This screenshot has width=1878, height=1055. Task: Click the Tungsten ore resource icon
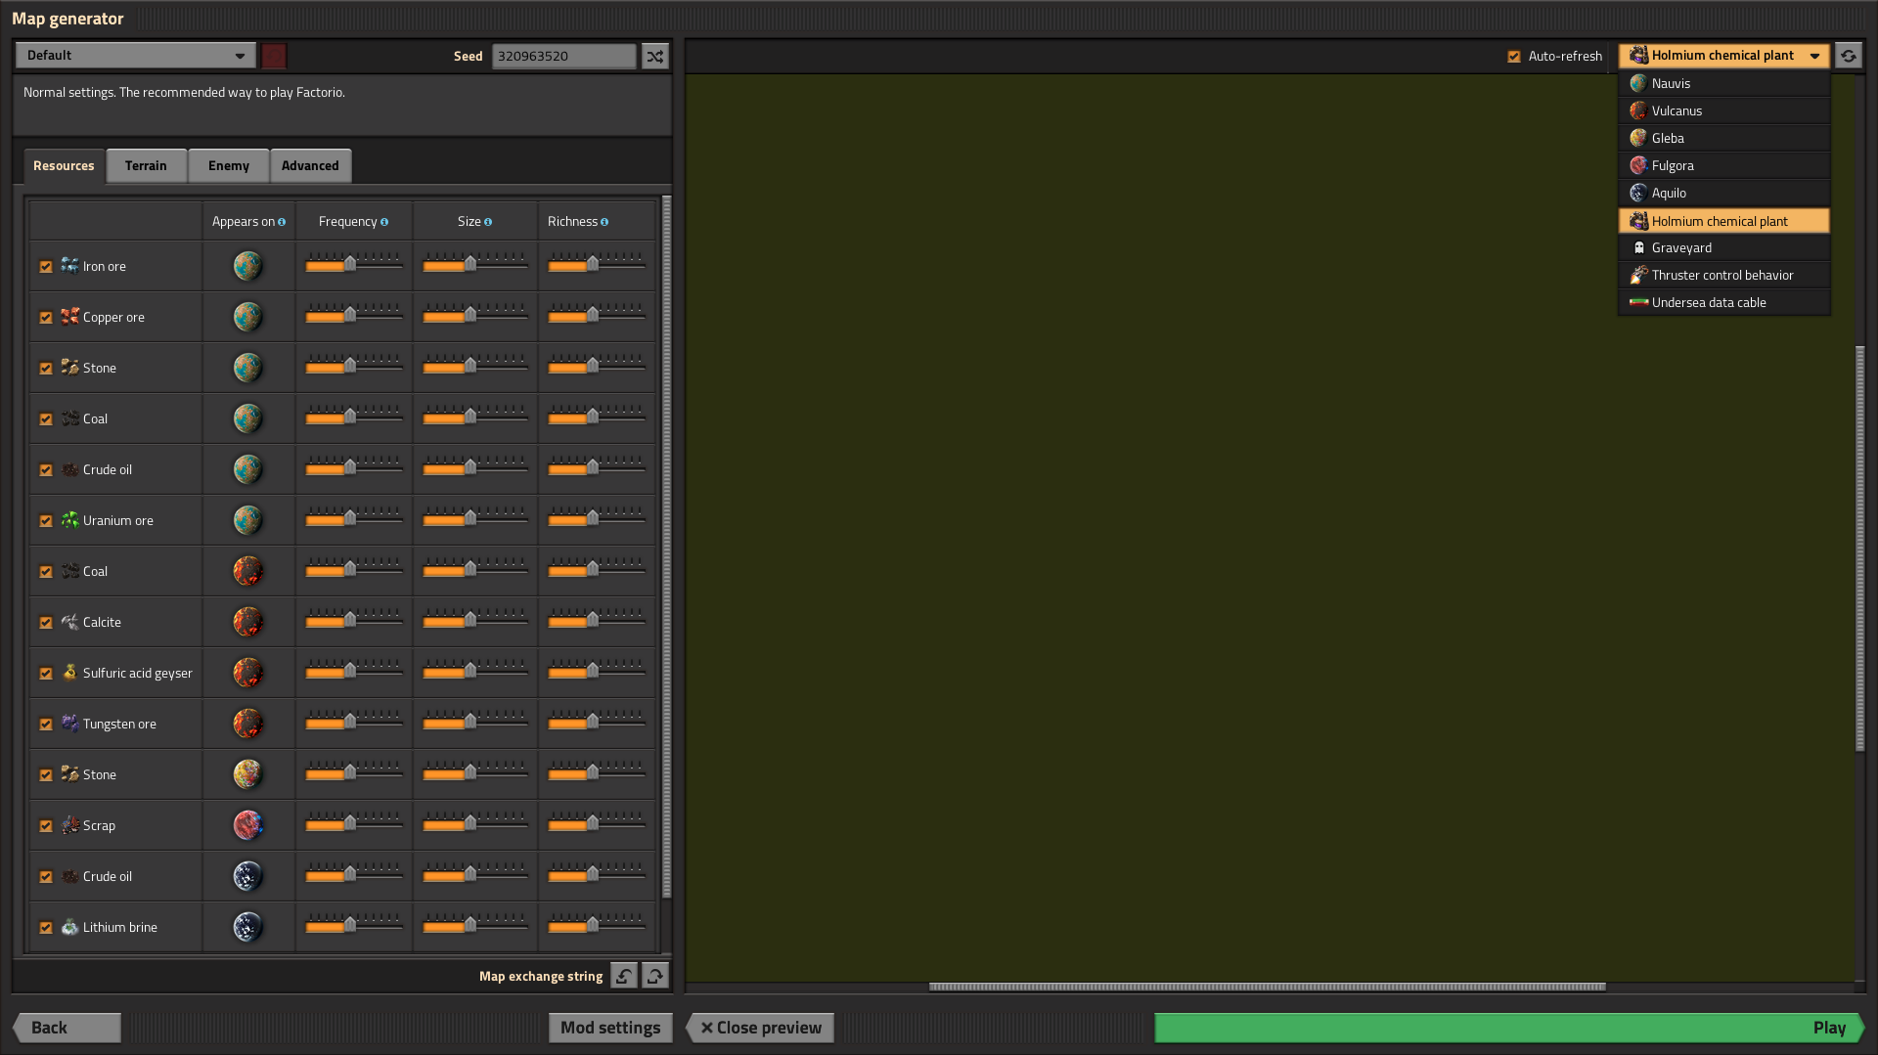69,724
